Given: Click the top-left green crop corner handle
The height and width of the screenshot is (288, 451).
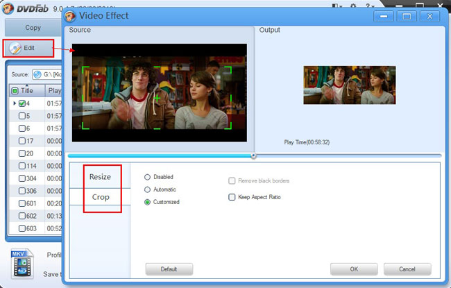Looking at the screenshot, I should [85, 70].
